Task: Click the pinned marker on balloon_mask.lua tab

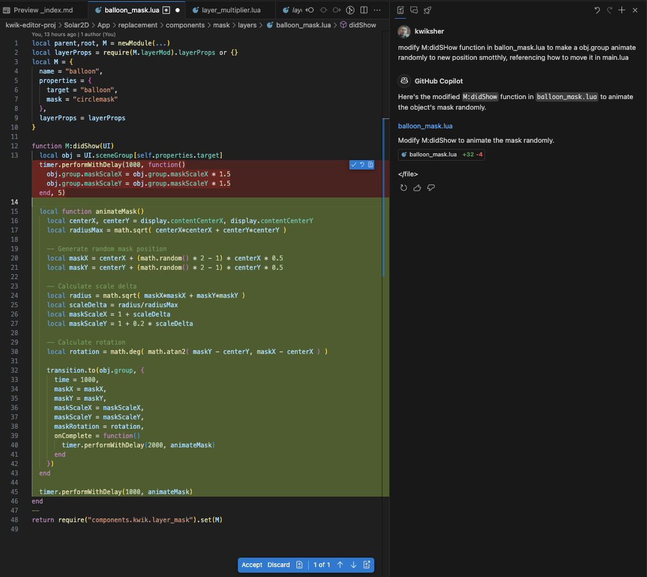Action: [x=166, y=10]
